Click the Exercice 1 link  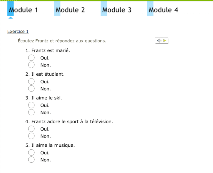tap(18, 31)
